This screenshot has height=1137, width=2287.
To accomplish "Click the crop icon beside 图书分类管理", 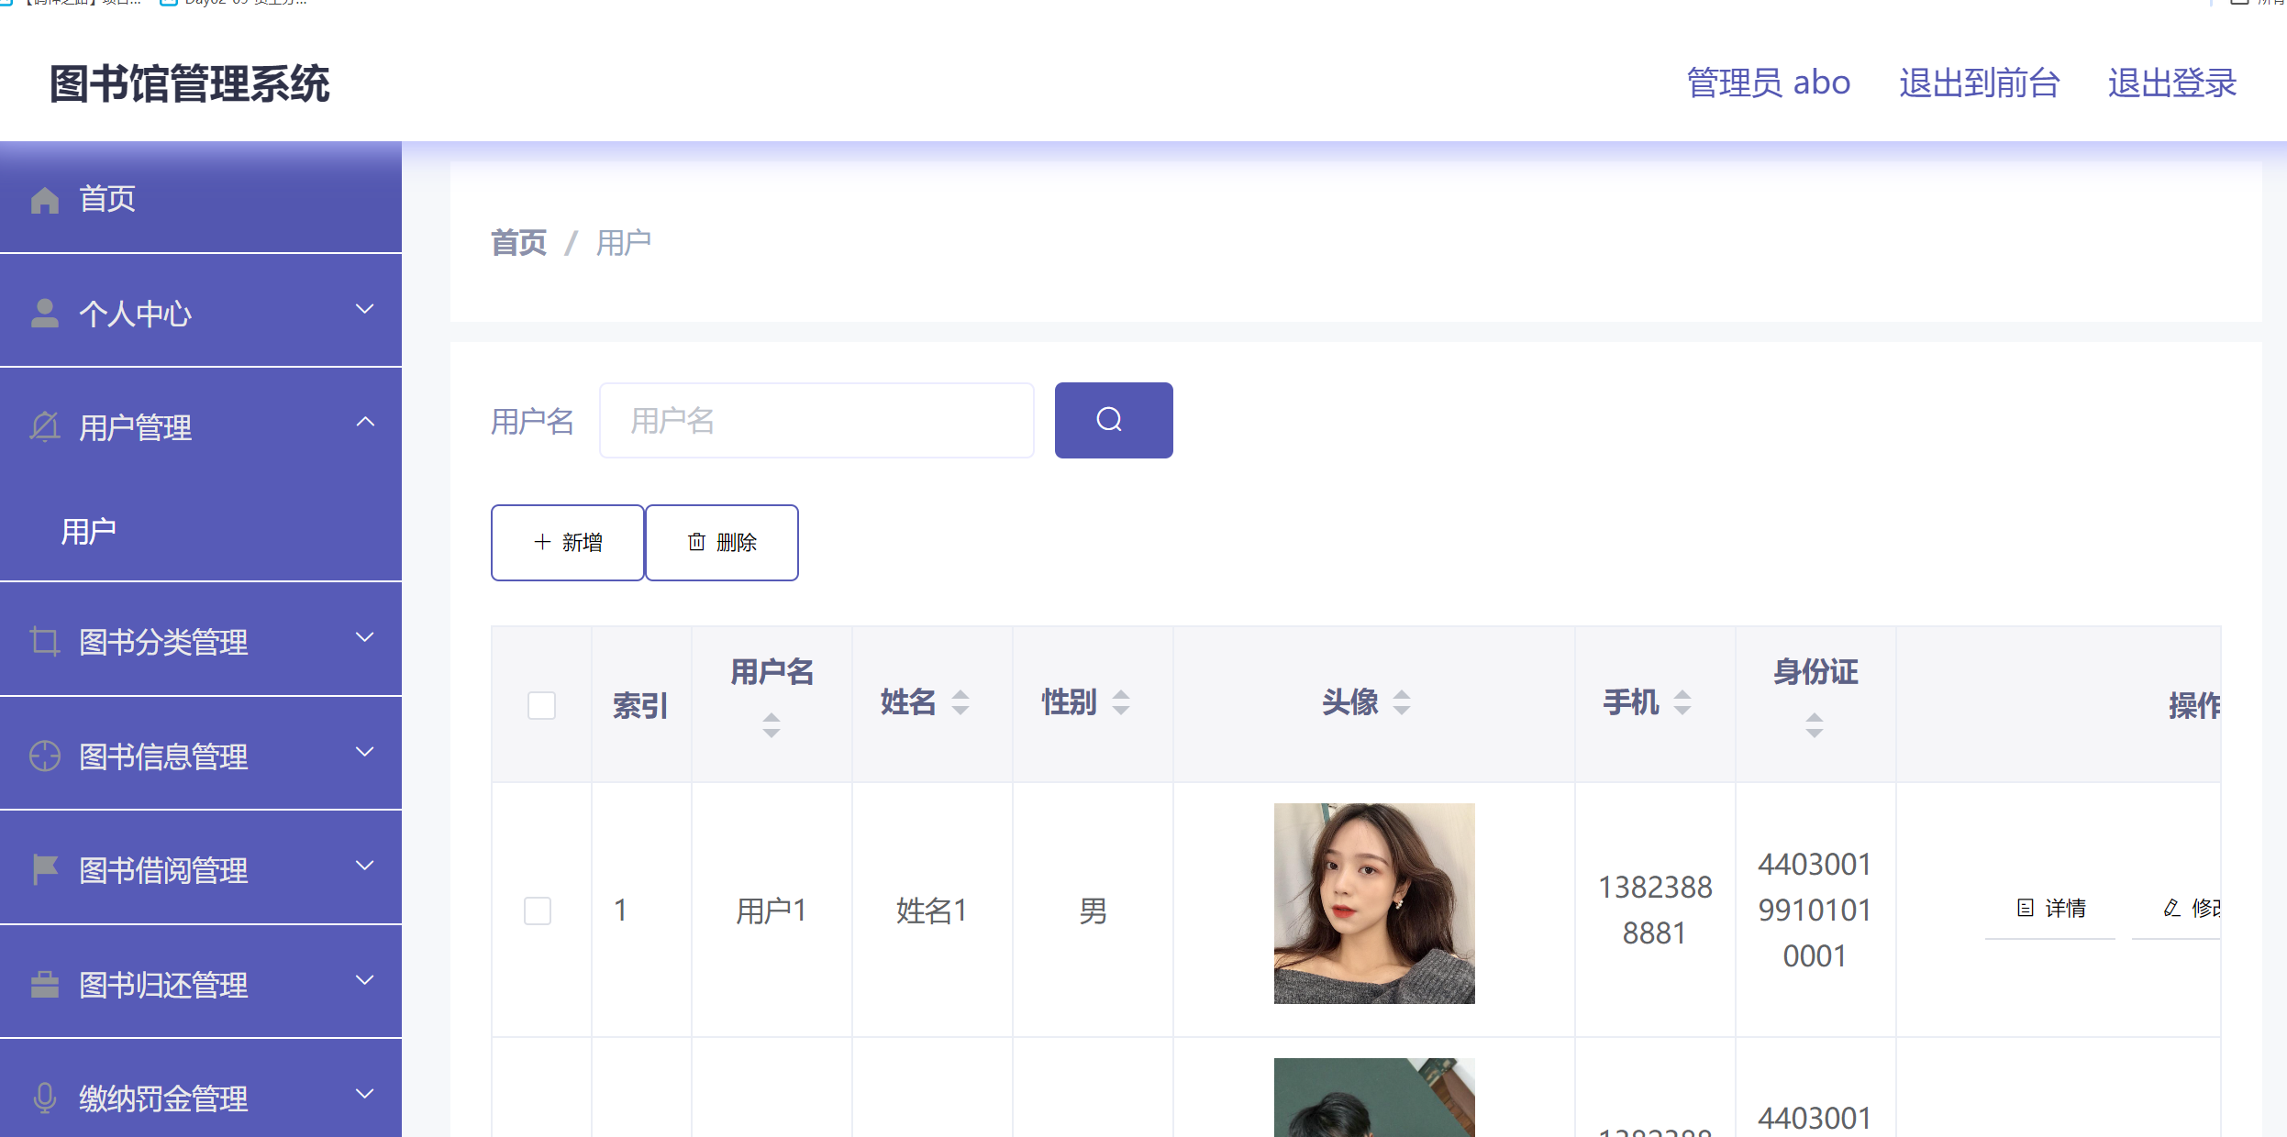I will (44, 641).
